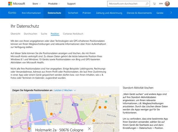Expand the Produkte menu
Image resolution: width=178 pixels, height=132 pixels.
[x=54, y=4]
